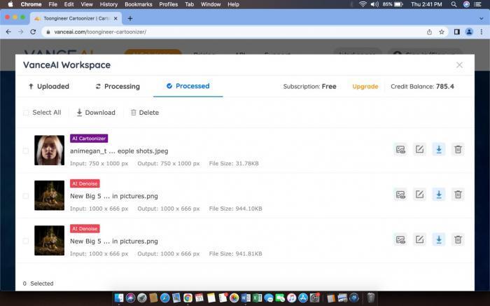Click the Upgrade subscription link
Screen dimensions: 490x306
pos(365,87)
